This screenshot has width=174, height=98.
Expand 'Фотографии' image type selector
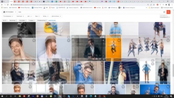(10, 12)
